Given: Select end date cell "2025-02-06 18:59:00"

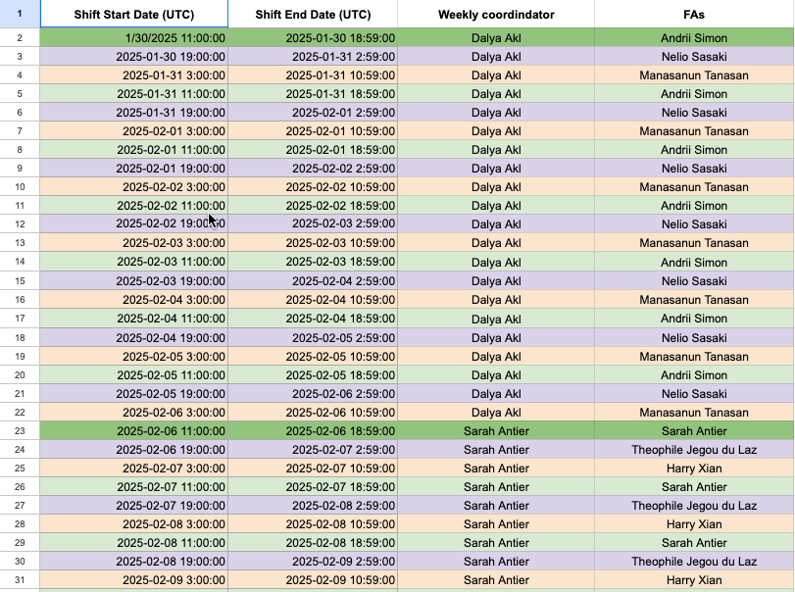Looking at the screenshot, I should [312, 431].
